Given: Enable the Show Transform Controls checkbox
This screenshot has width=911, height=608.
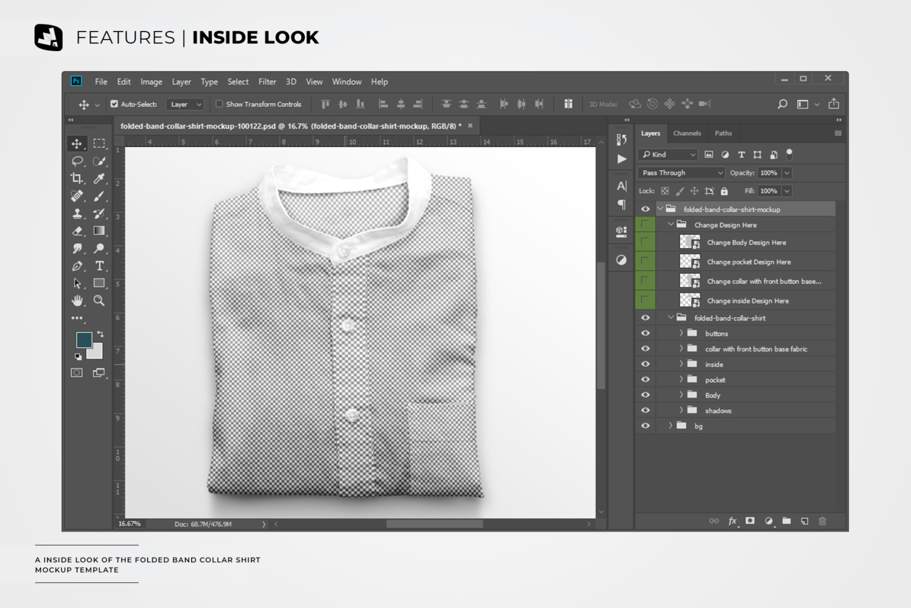Looking at the screenshot, I should pyautogui.click(x=219, y=104).
